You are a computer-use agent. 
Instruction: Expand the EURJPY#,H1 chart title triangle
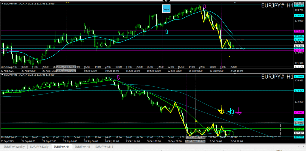click(3, 74)
